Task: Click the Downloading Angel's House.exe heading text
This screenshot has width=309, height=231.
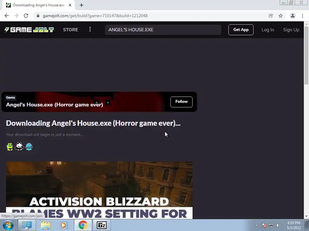Action: [x=93, y=123]
